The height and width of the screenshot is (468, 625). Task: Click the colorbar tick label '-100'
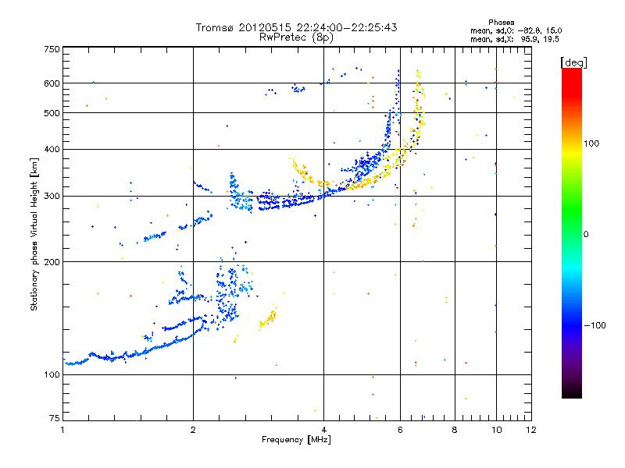[595, 325]
